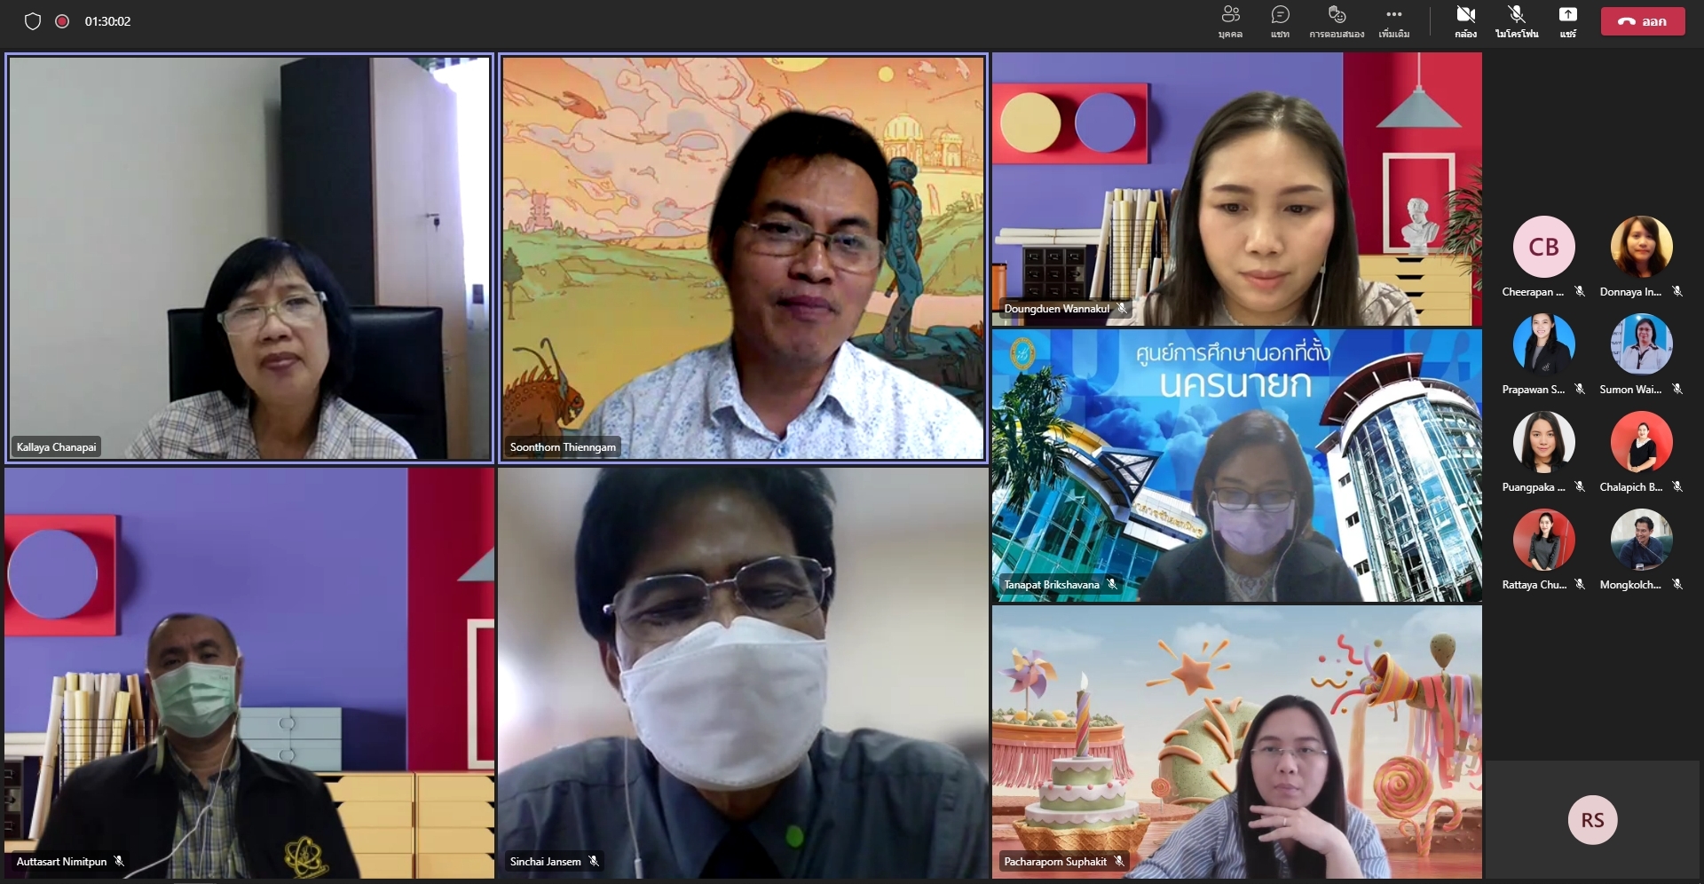
Task: Click Donnaya's participant avatar
Action: pyautogui.click(x=1641, y=247)
